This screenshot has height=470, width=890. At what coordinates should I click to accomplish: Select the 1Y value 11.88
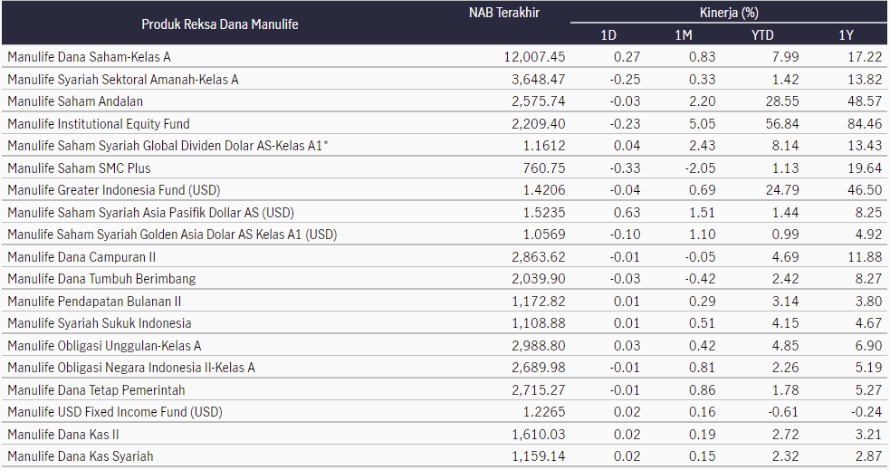(x=865, y=257)
